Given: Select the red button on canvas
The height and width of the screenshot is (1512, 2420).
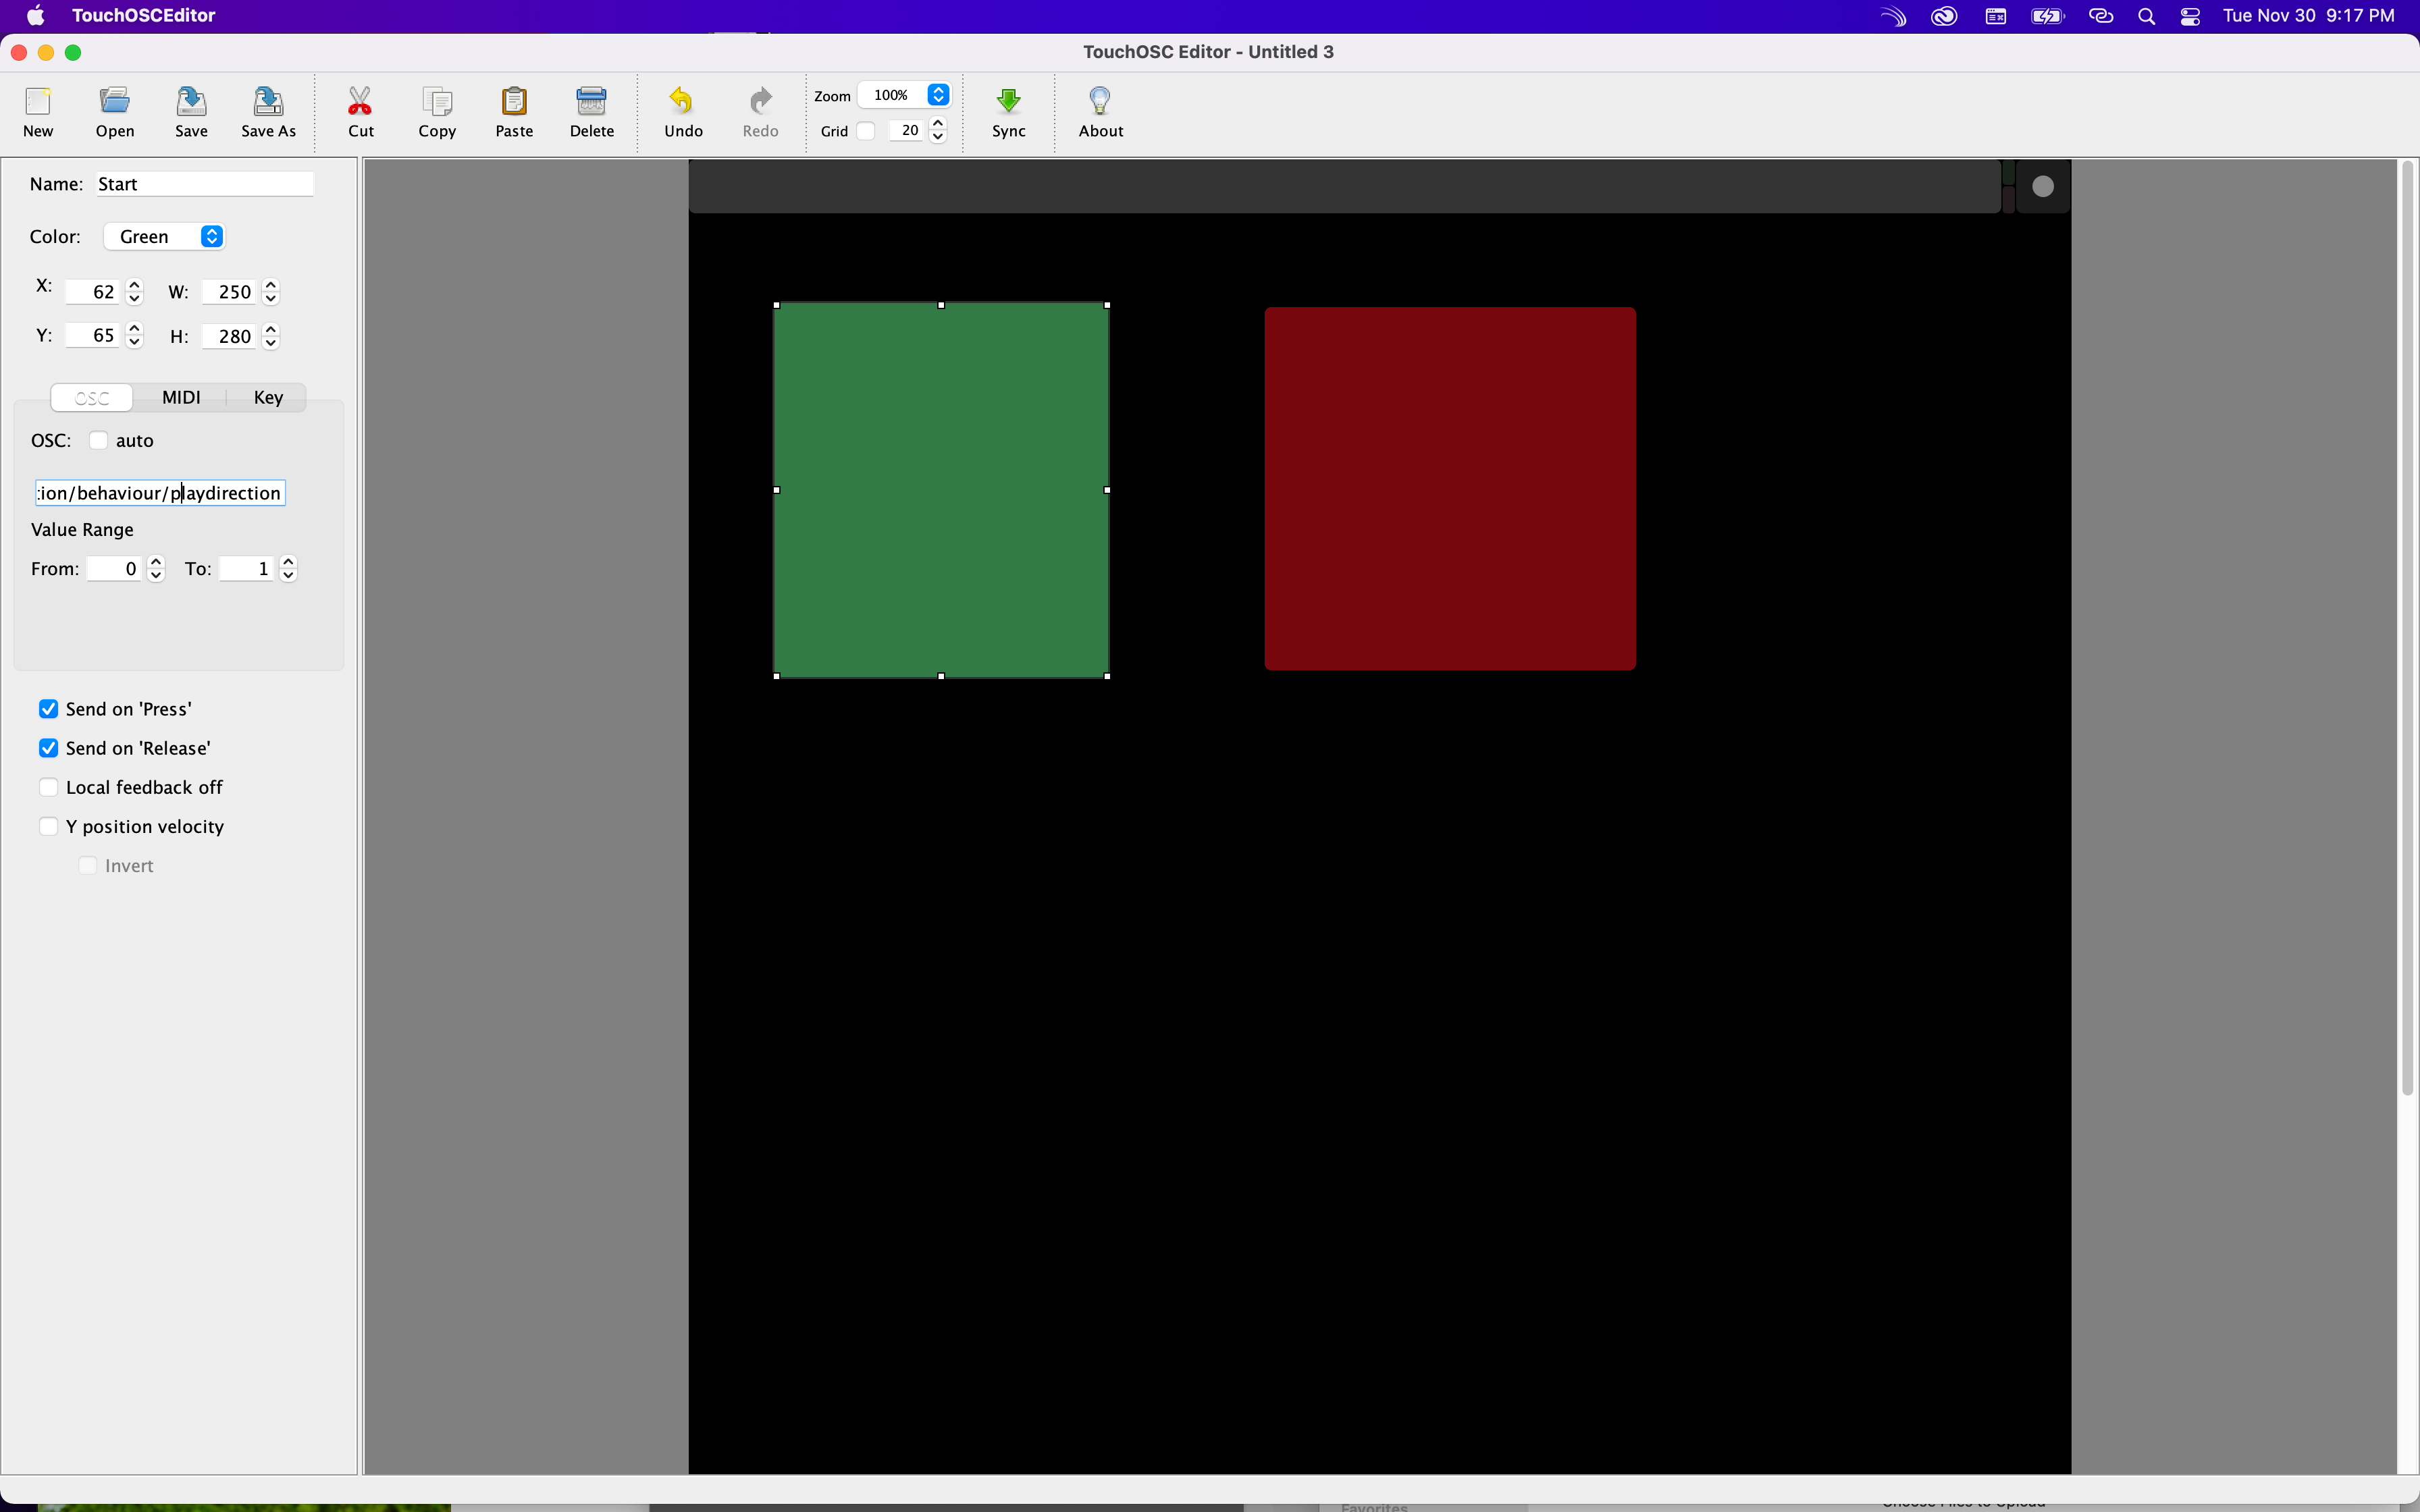Looking at the screenshot, I should coord(1449,488).
